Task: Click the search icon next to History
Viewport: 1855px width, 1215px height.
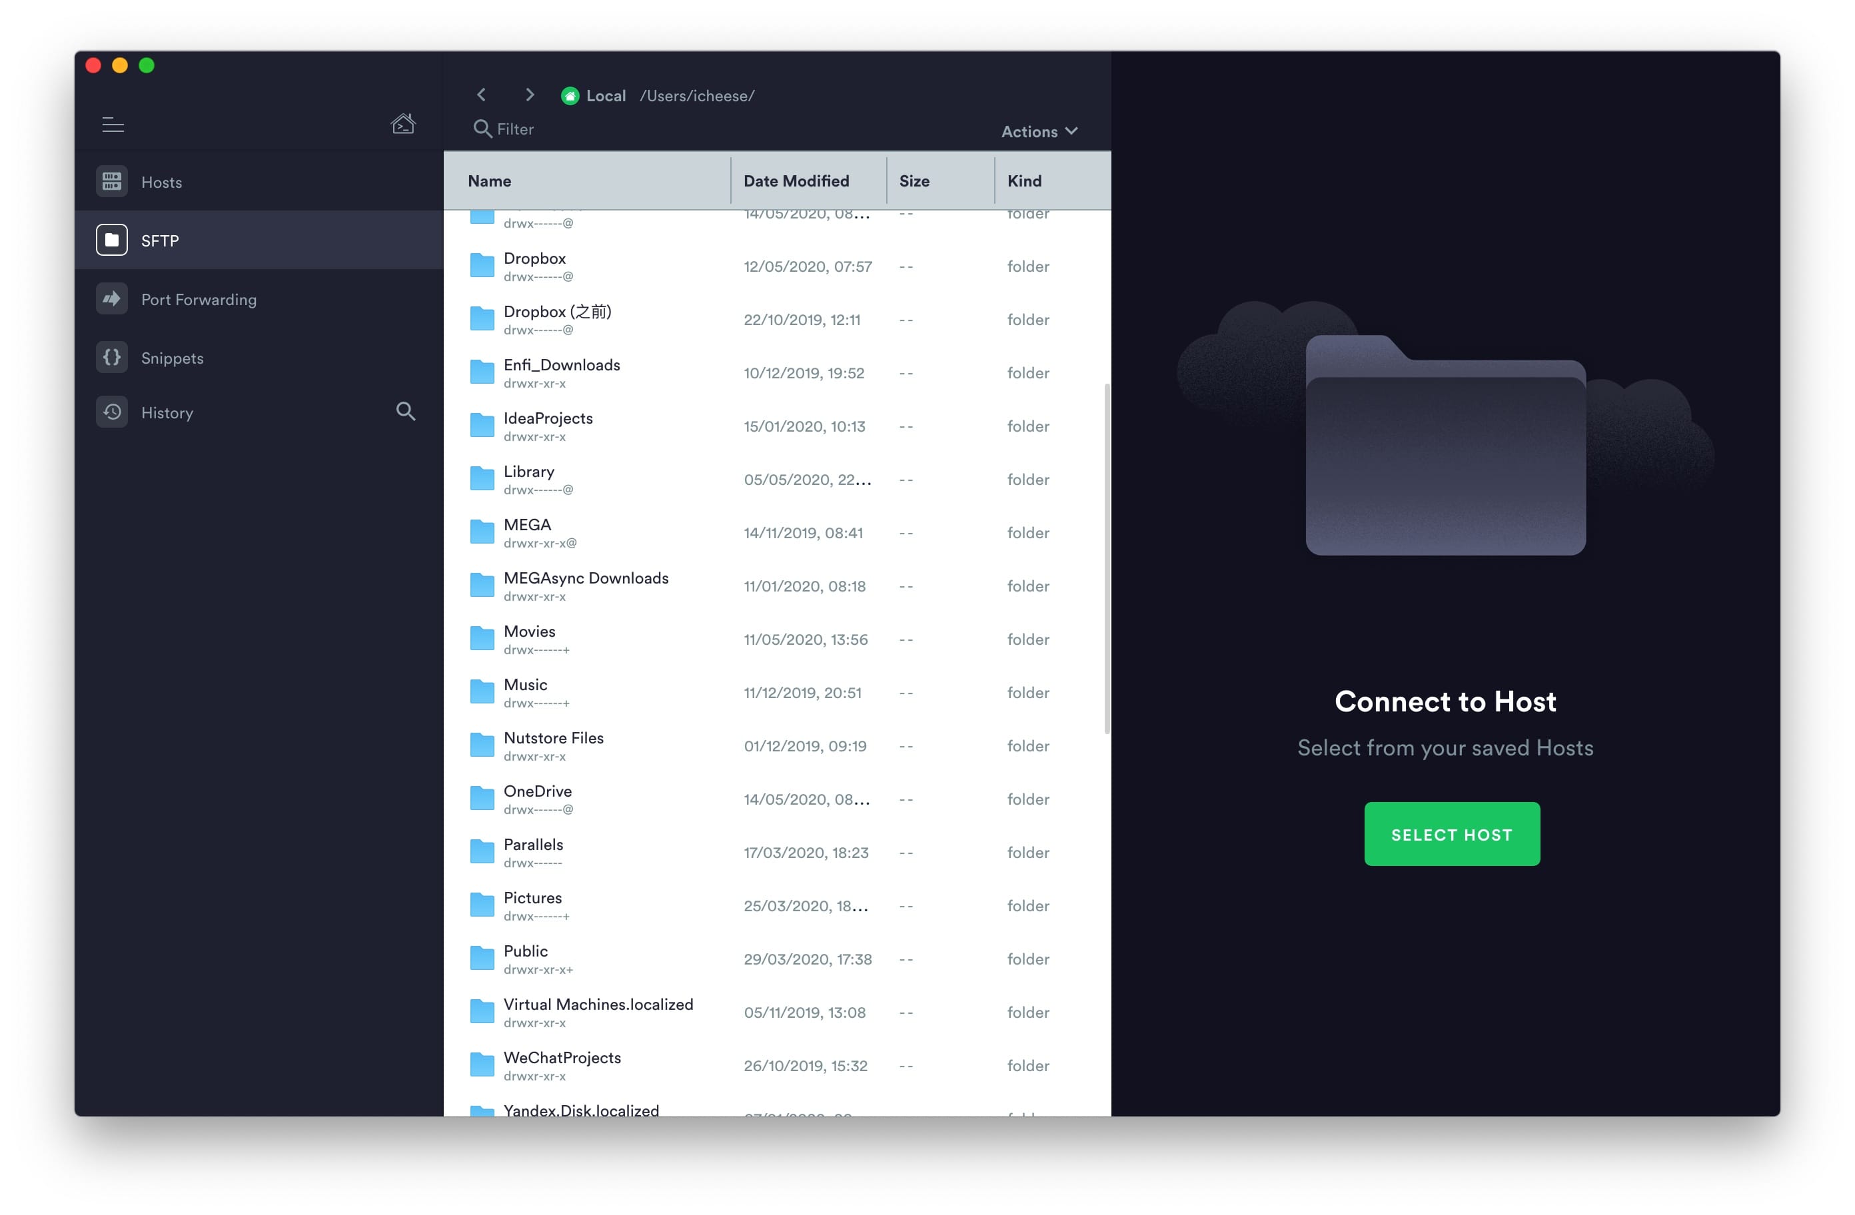Action: point(405,412)
